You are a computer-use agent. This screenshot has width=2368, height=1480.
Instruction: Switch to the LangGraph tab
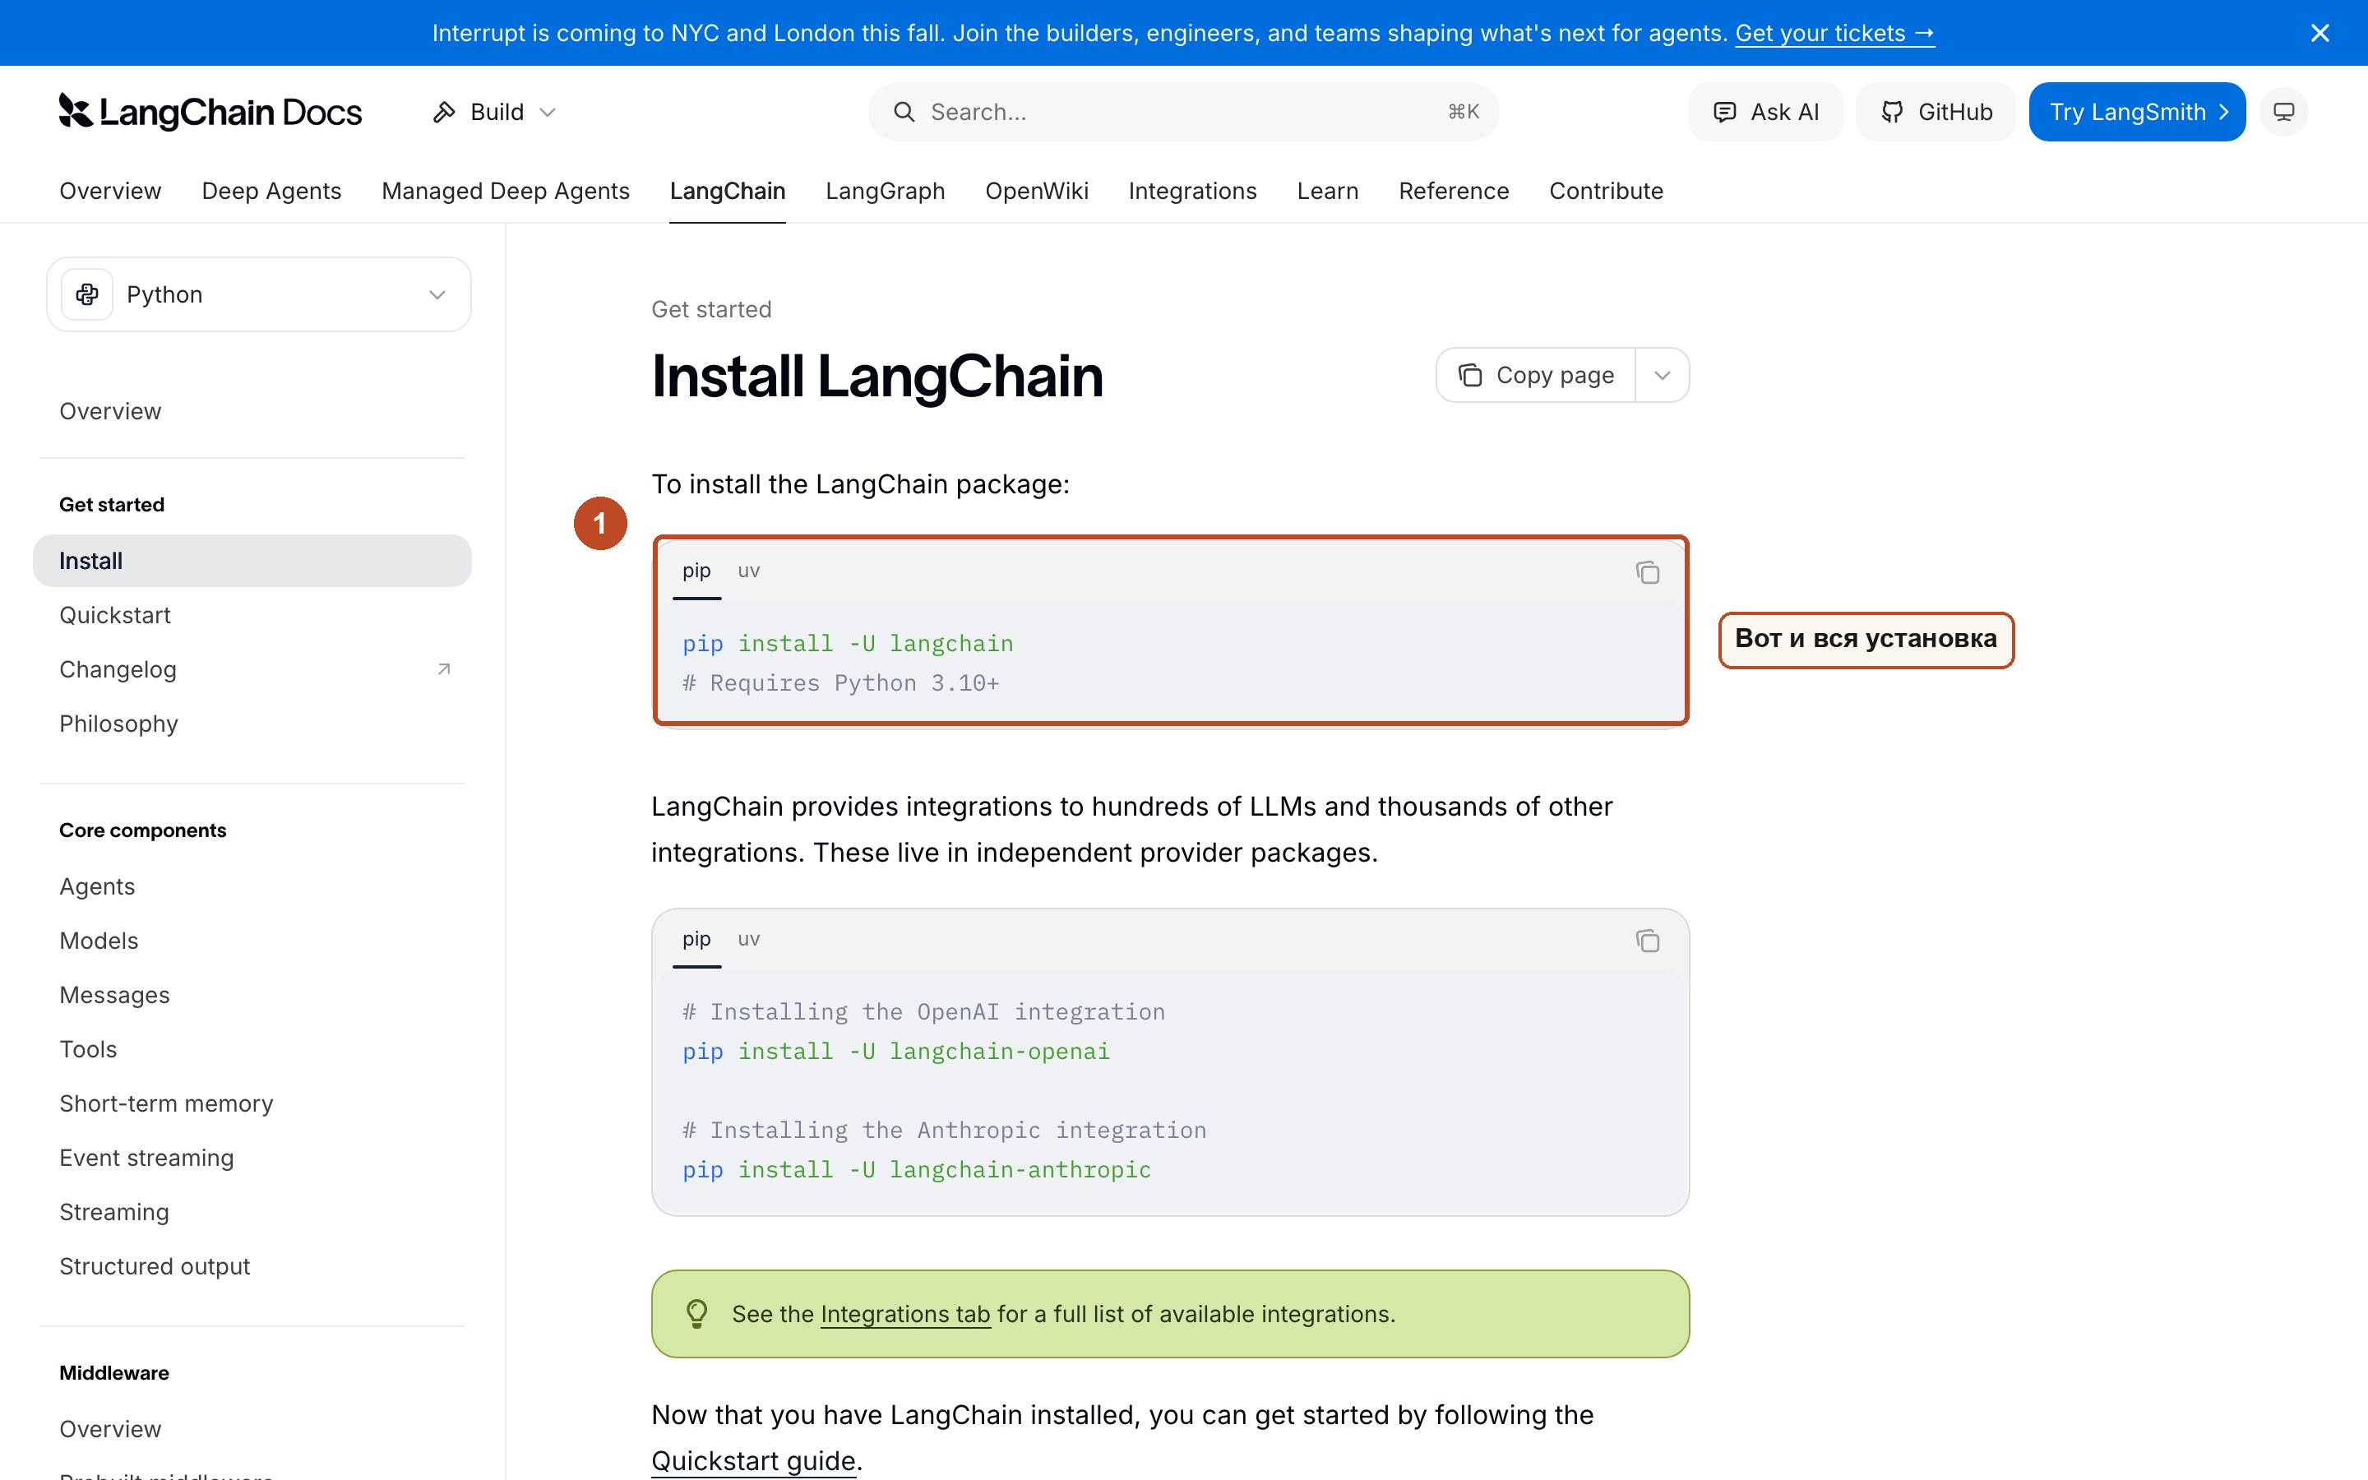(885, 191)
